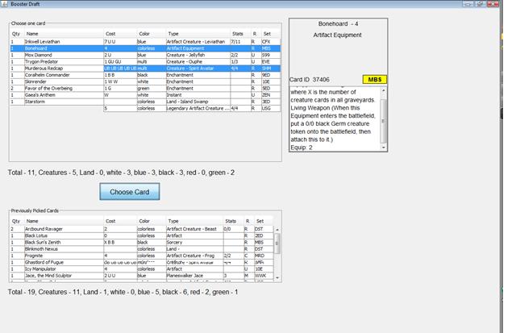The image size is (516, 333).
Task: Select Arcbound Ravager in picked cards
Action: click(49, 229)
